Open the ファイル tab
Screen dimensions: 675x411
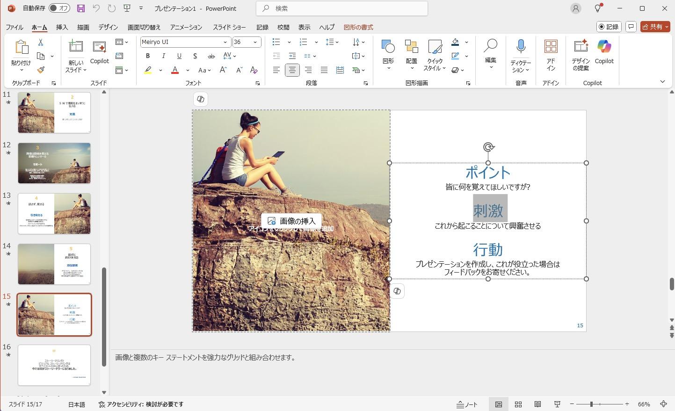point(15,27)
